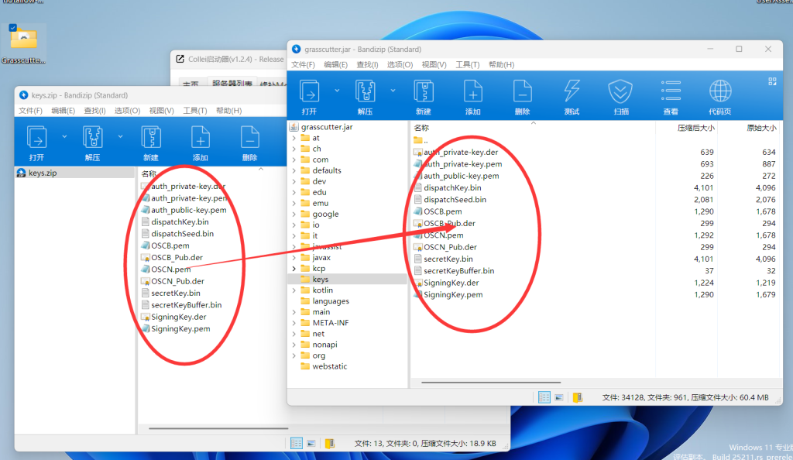Expand the 'kcp' folder in the tree
The height and width of the screenshot is (460, 793).
pyautogui.click(x=294, y=269)
